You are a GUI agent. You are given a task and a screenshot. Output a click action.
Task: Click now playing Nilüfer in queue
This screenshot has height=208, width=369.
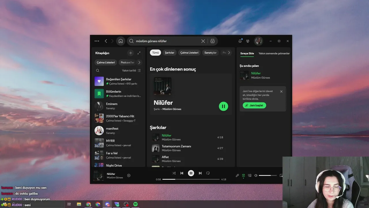(263, 75)
